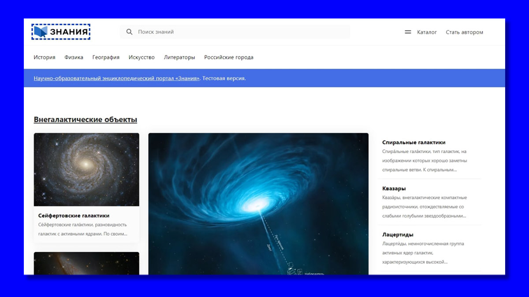Open the spiral galaxy thumbnail image

[x=86, y=170]
